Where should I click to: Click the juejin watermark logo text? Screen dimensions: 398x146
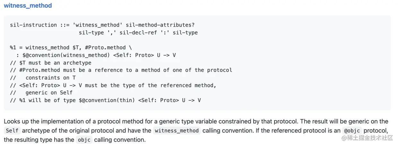367,138
